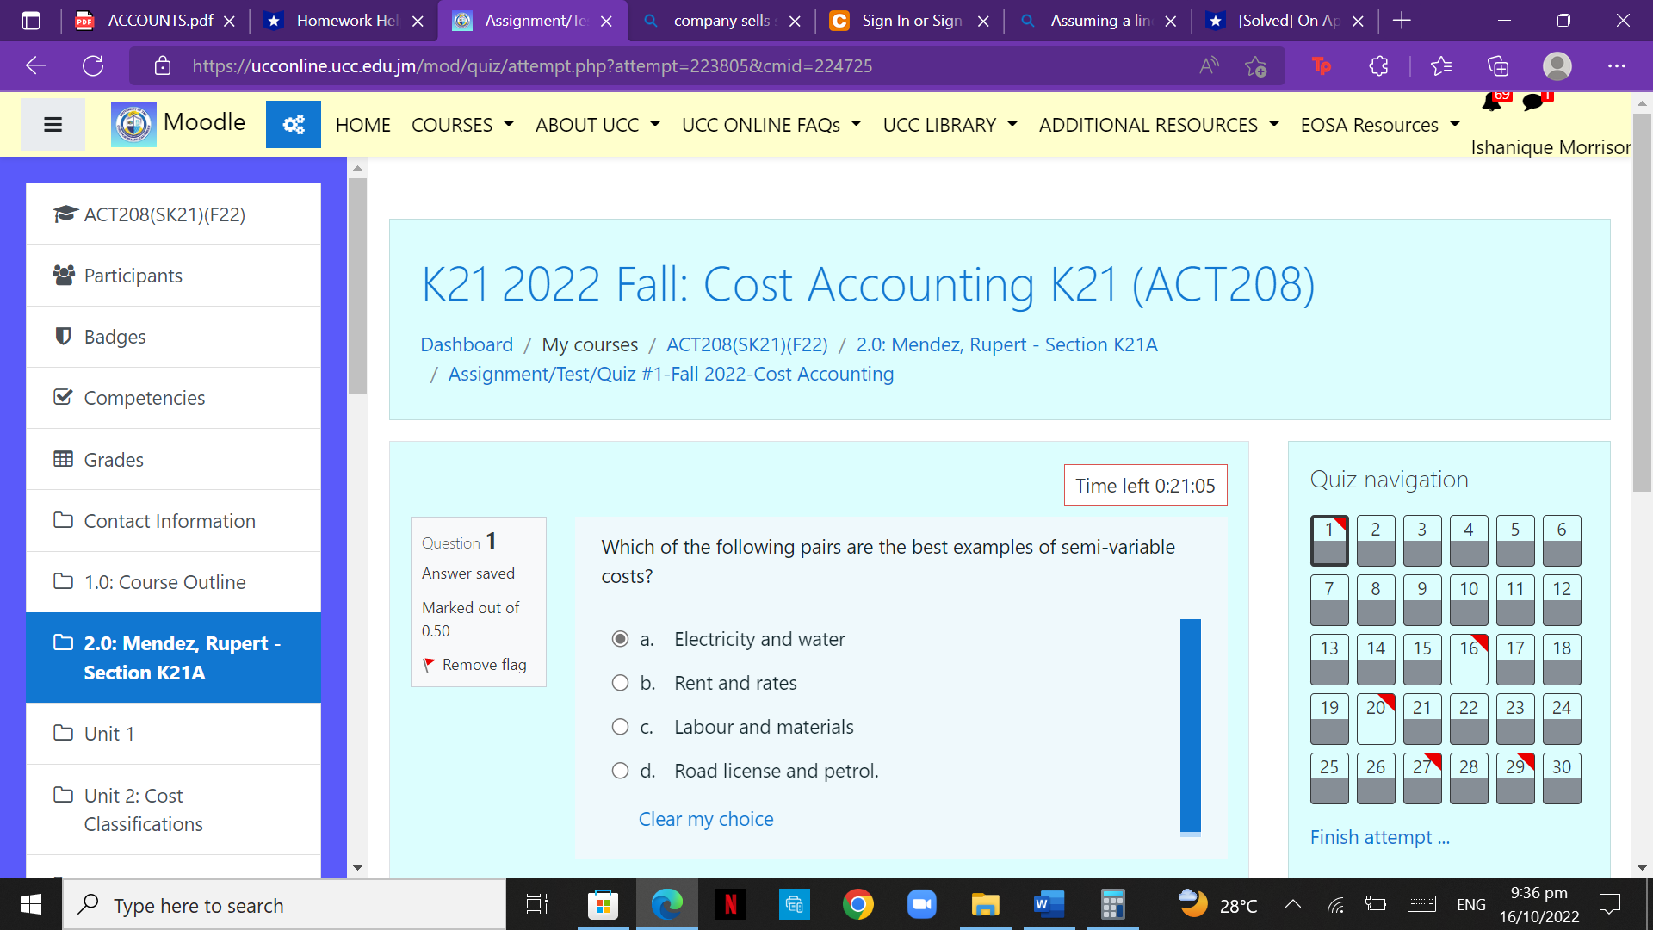Click Clear my choice link
Image resolution: width=1653 pixels, height=930 pixels.
[x=705, y=819]
